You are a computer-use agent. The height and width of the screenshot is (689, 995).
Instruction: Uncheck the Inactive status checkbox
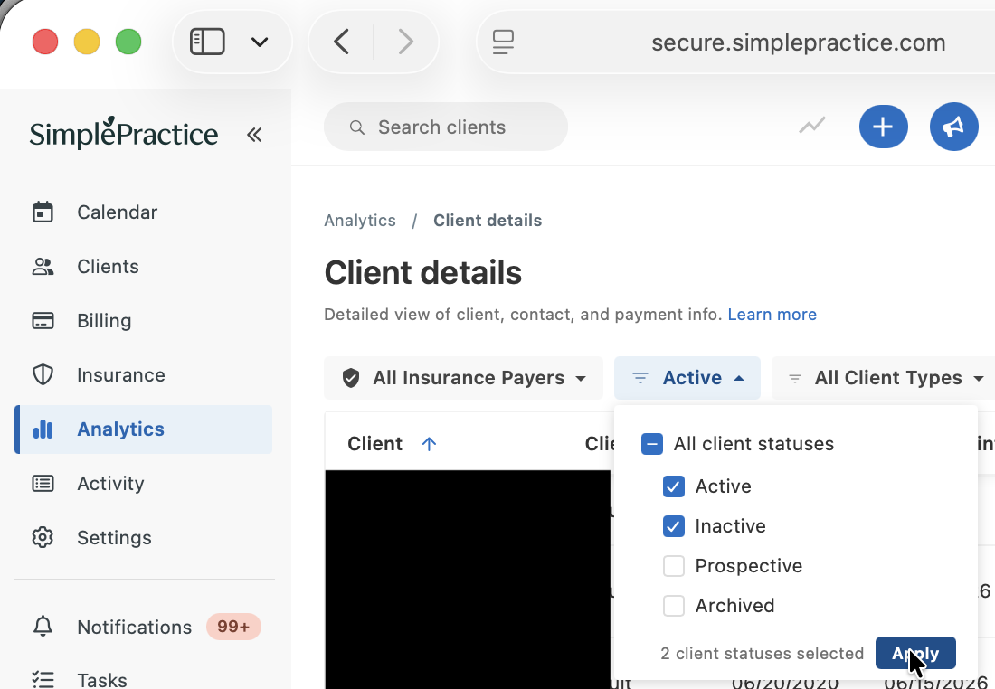(673, 526)
